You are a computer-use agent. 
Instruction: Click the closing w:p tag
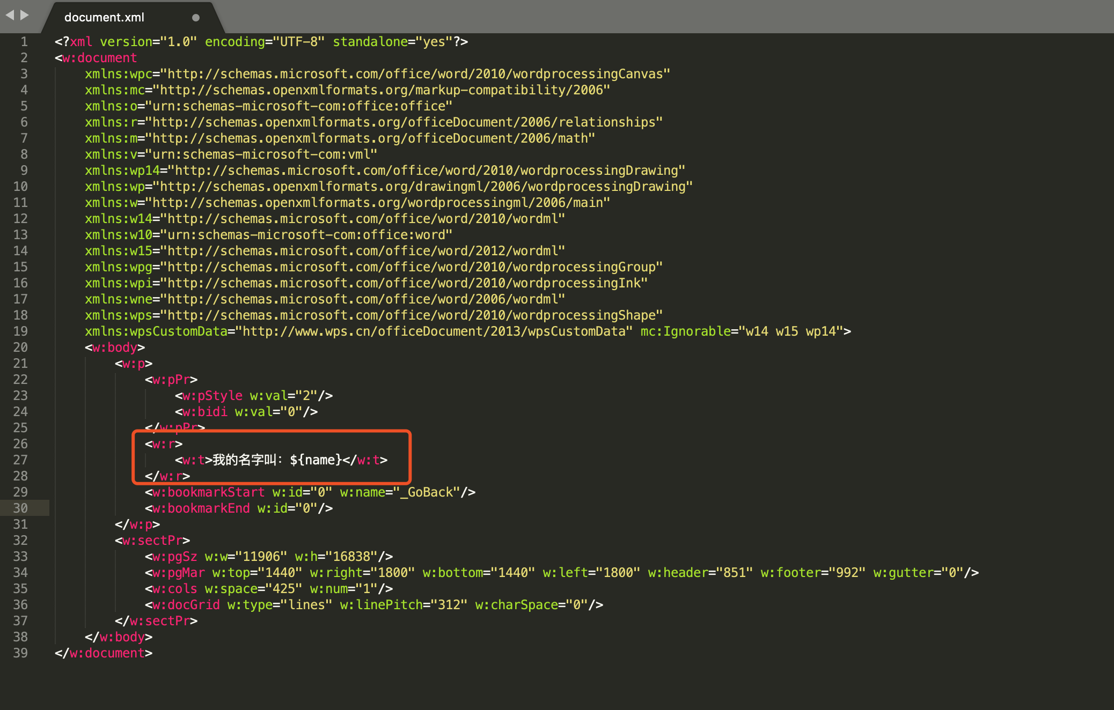pos(137,524)
